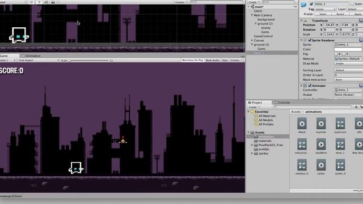Toggle 2D mode in Scene view
Viewport: 363px width, 204px height.
point(31,2)
